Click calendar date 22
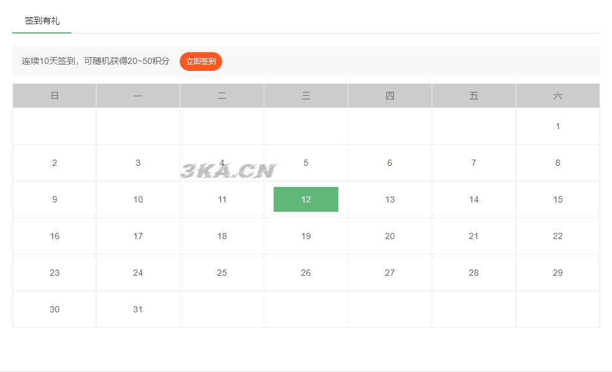Image resolution: width=612 pixels, height=372 pixels. click(557, 236)
